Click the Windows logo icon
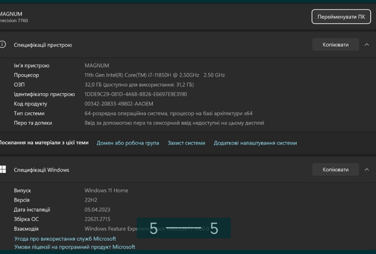This screenshot has height=254, width=376. pos(3,169)
